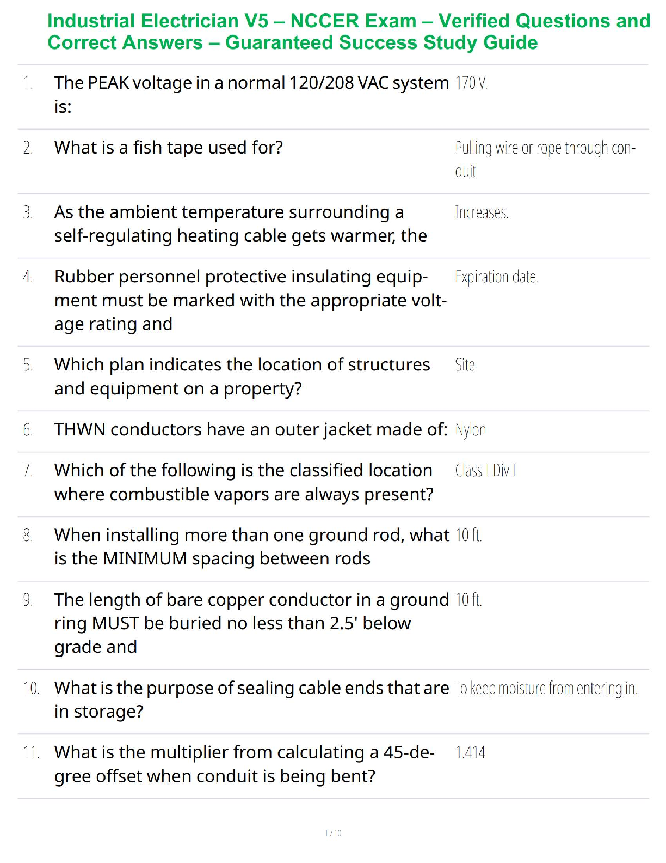Click the minimum ground rod spacing question
This screenshot has width=666, height=863.
click(x=251, y=547)
